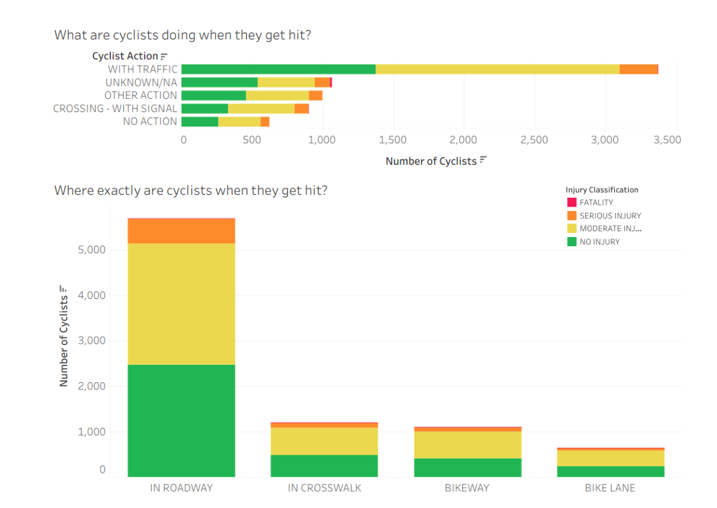717x508 pixels.
Task: Click the IN ROADWAY axis label
Action: 181,488
